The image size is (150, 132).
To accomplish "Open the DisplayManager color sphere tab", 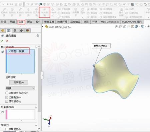I will [x=27, y=30].
